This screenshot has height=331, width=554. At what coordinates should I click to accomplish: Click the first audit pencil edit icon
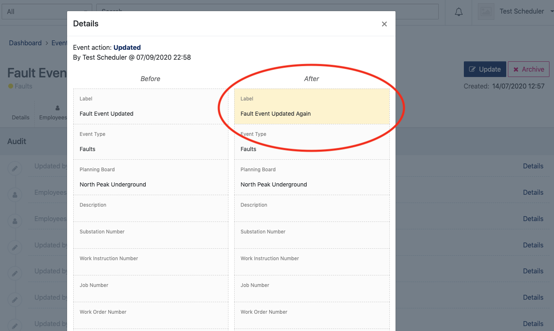pyautogui.click(x=15, y=168)
